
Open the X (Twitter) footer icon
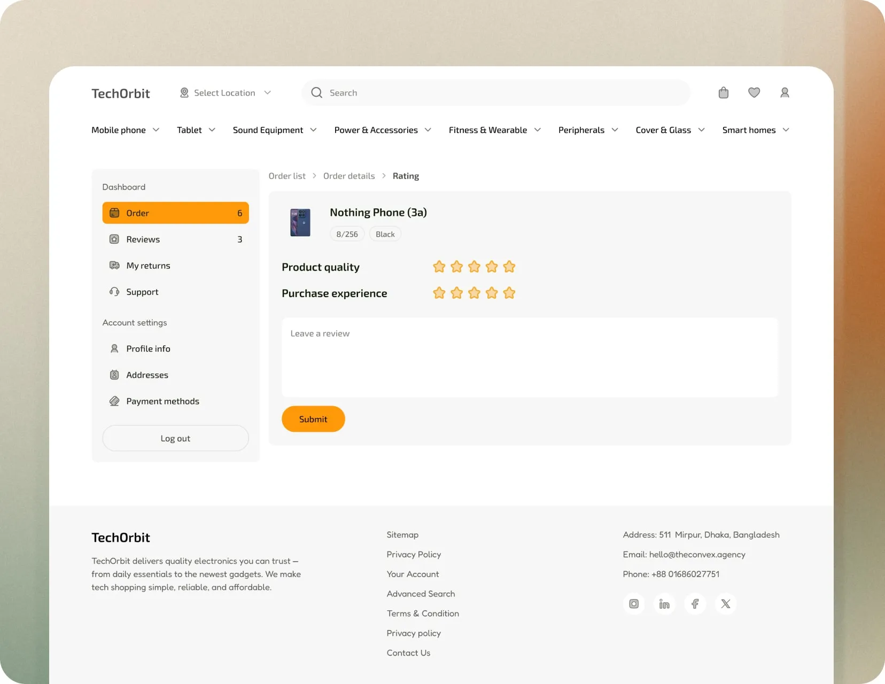point(726,604)
